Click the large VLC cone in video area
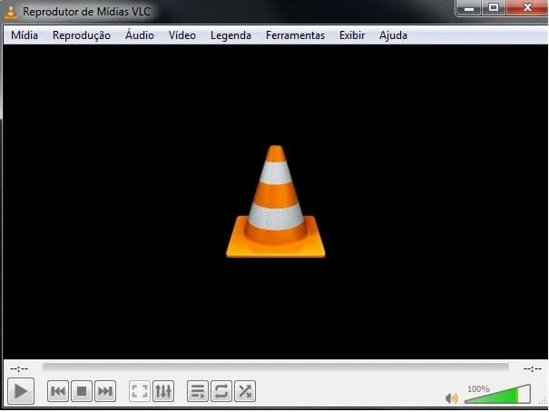Screen dimensions: 549x412 point(276,201)
